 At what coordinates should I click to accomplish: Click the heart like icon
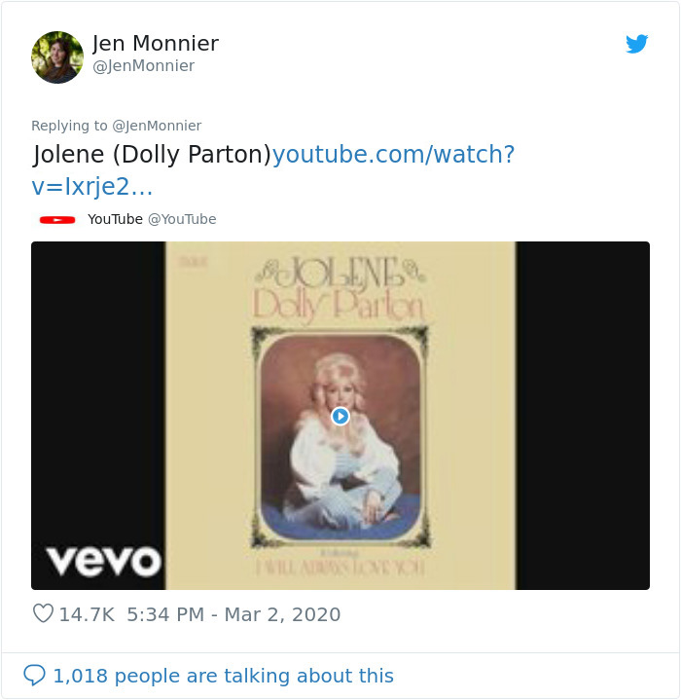(43, 613)
